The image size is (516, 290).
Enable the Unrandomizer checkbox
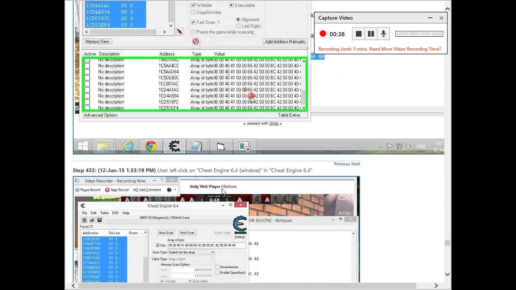click(x=218, y=267)
